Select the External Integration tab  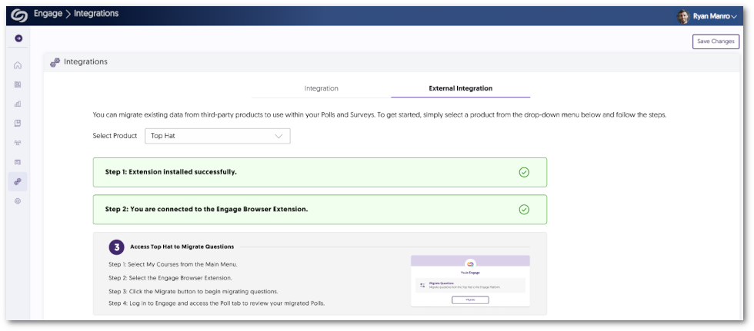click(x=460, y=88)
